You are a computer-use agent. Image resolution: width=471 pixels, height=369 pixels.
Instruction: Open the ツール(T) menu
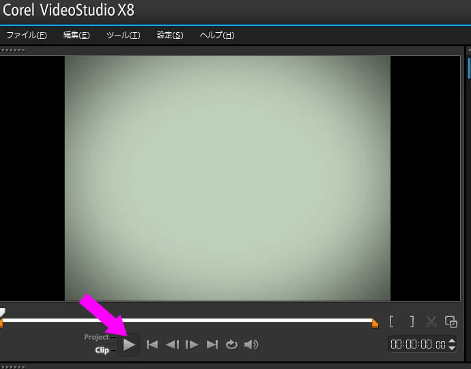tap(123, 35)
